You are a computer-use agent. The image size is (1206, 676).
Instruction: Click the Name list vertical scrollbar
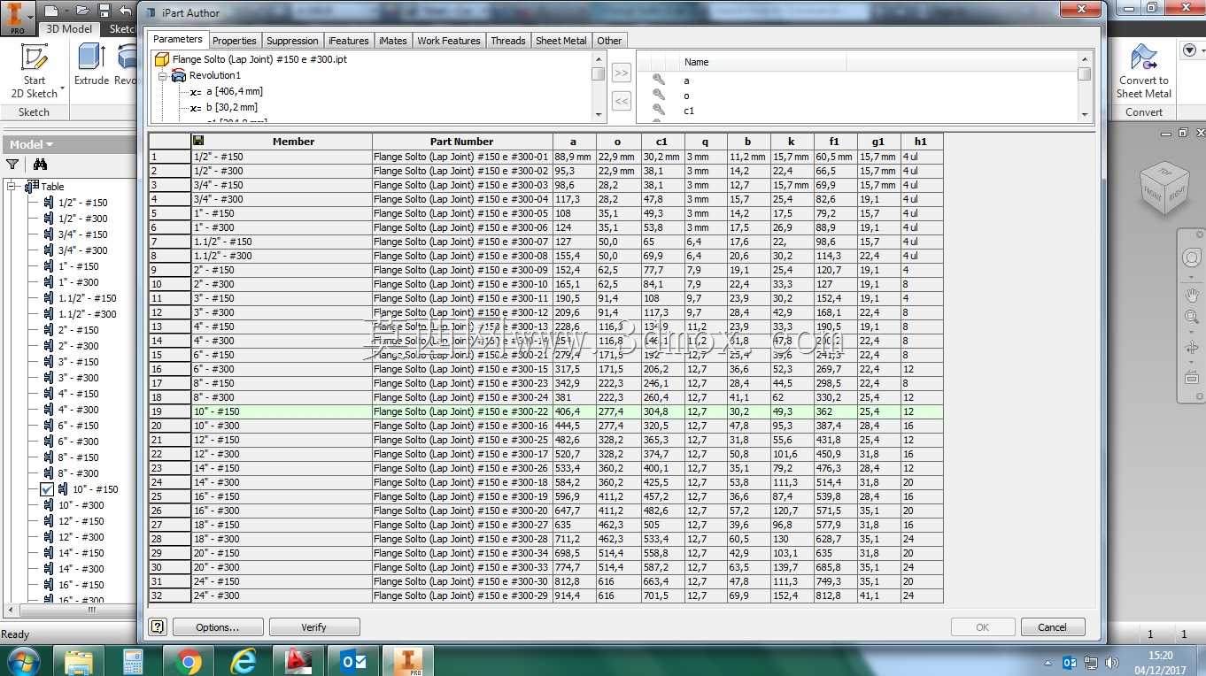(1085, 87)
